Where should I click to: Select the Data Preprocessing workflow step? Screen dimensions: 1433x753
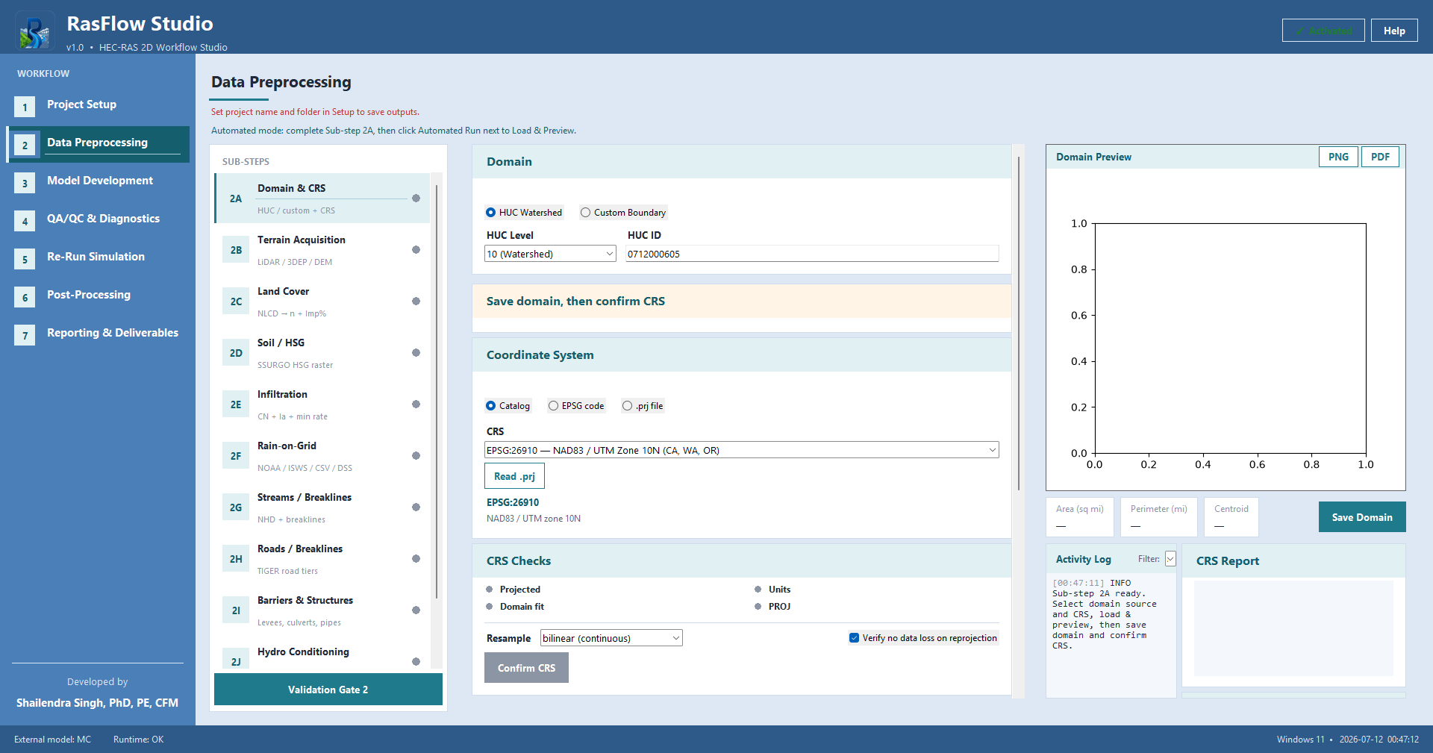(98, 144)
